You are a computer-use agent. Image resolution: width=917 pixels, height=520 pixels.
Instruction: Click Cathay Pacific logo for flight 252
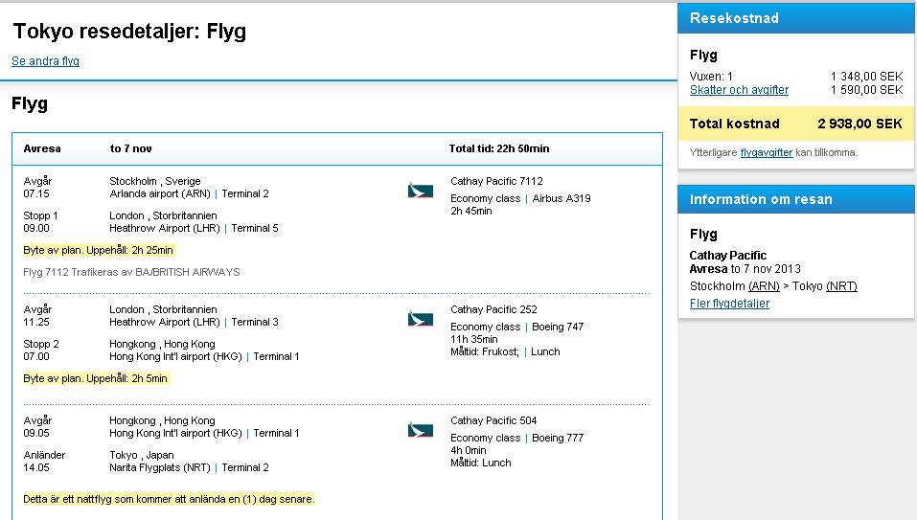(x=420, y=319)
